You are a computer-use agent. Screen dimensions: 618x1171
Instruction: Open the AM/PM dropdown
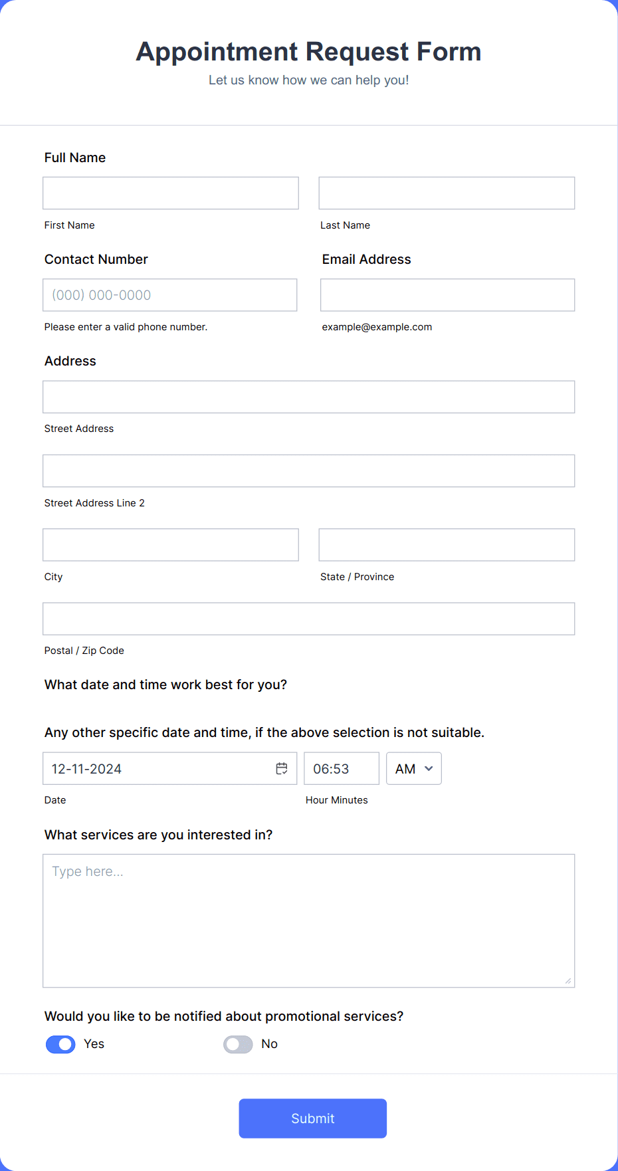click(x=413, y=768)
